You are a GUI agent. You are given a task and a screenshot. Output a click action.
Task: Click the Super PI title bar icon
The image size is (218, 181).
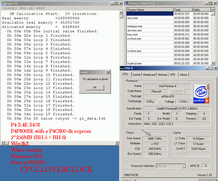coord(3,3)
